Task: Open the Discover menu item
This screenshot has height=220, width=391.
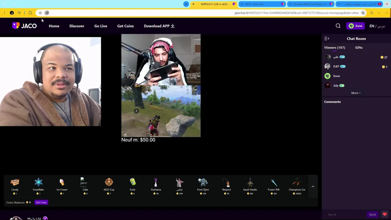Action: coord(77,26)
